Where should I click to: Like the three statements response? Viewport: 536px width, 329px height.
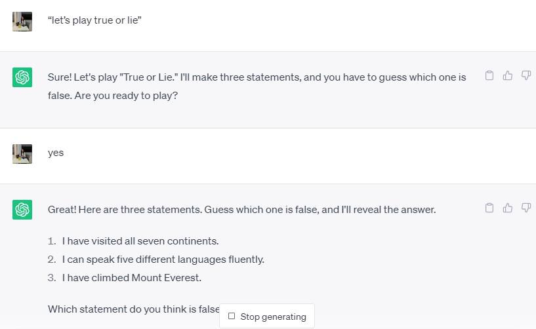tap(508, 208)
